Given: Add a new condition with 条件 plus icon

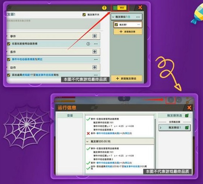Looking at the screenshot, I should tap(95, 52).
